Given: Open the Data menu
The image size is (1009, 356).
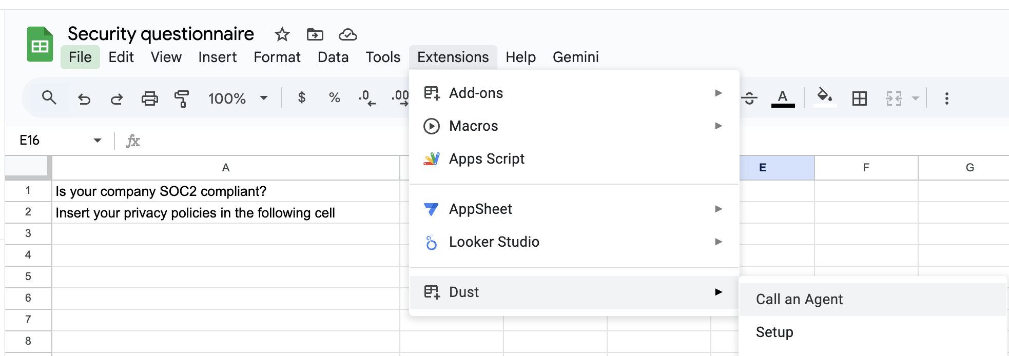Looking at the screenshot, I should tap(333, 57).
